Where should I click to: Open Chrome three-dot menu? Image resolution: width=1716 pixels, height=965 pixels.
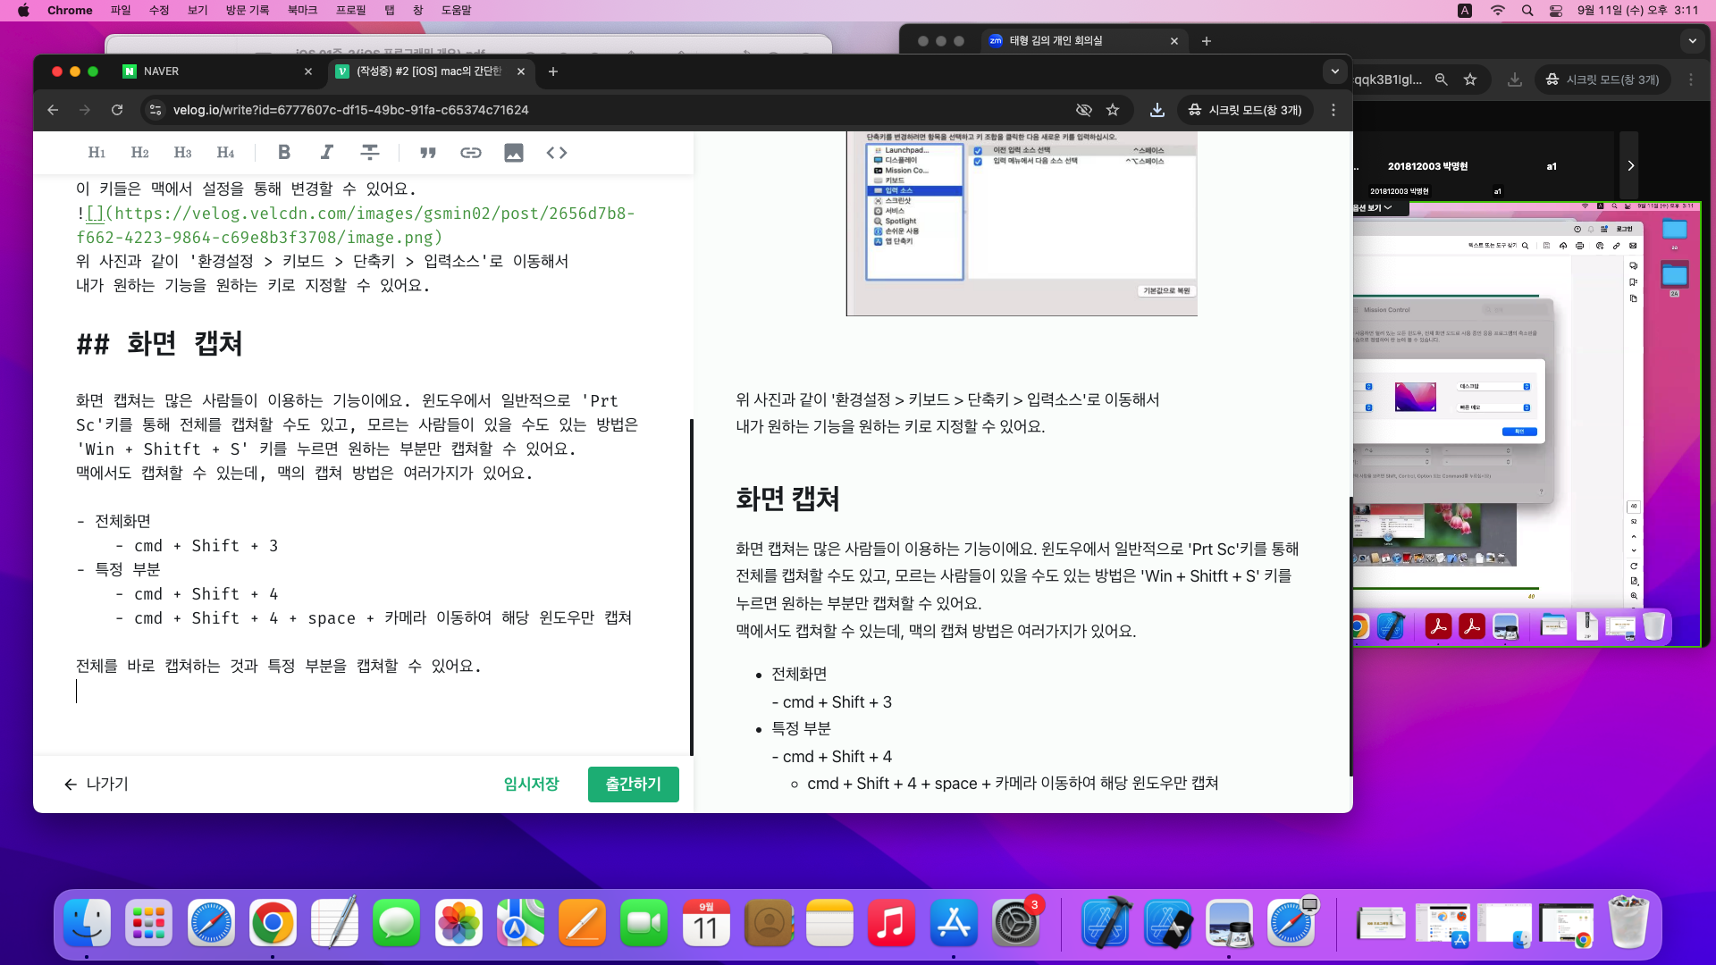(1333, 110)
